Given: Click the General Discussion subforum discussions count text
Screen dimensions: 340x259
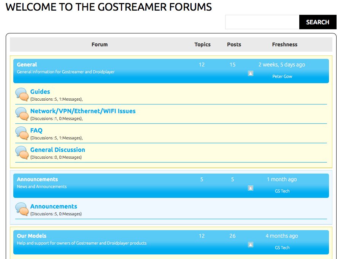Looking at the screenshot, I should 56,158.
